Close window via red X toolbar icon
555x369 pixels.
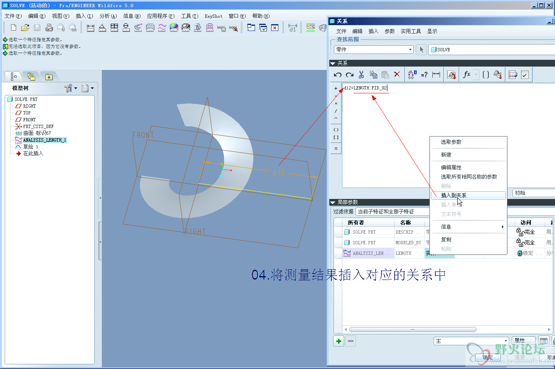click(x=275, y=28)
